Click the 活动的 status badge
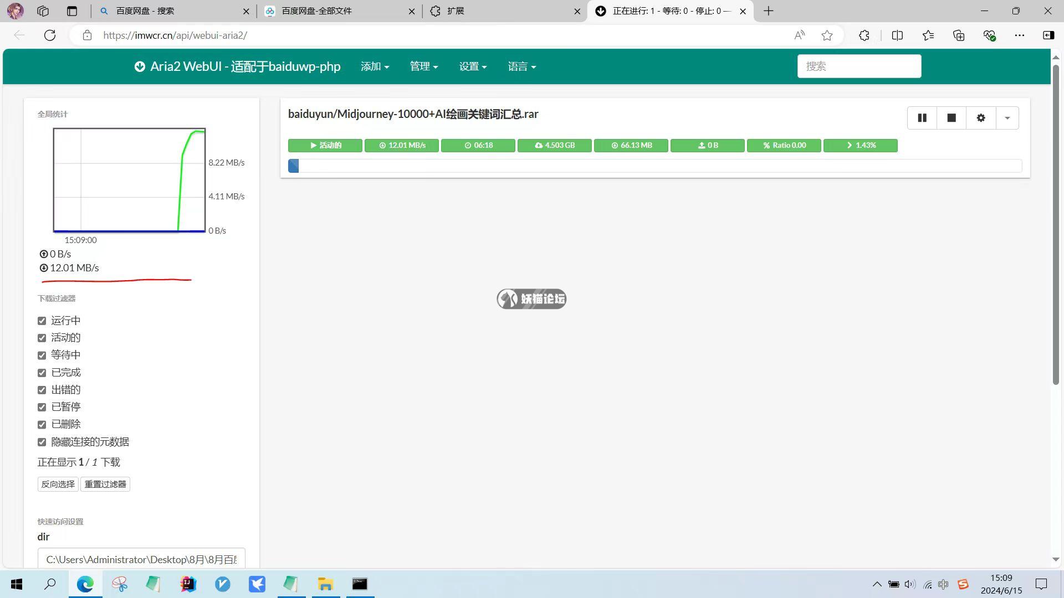 (325, 145)
